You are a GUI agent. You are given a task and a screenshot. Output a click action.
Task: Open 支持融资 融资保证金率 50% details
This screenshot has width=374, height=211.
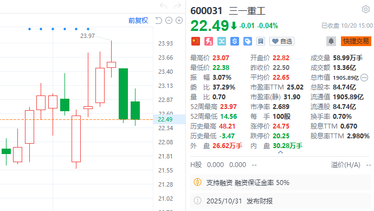281,182
